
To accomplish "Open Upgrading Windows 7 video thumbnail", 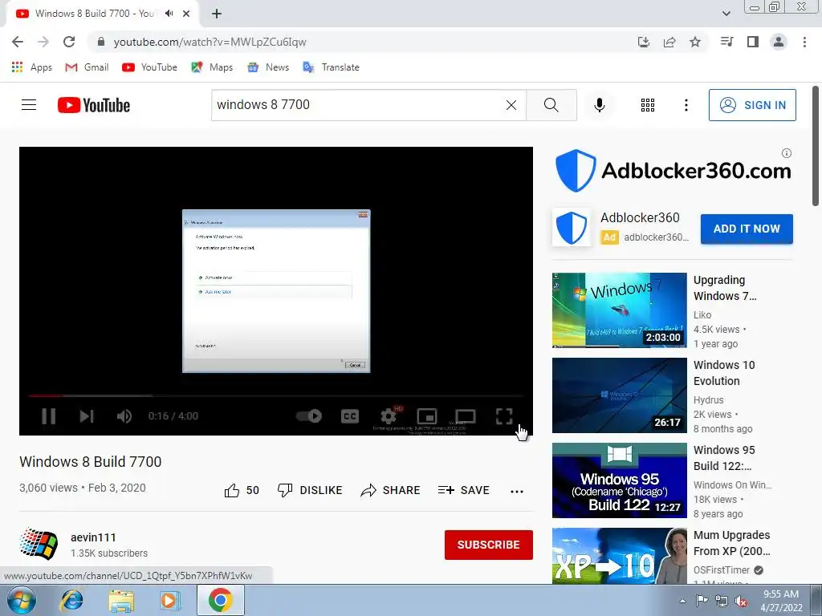I will point(619,310).
